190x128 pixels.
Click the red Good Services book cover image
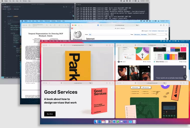[x=99, y=101]
